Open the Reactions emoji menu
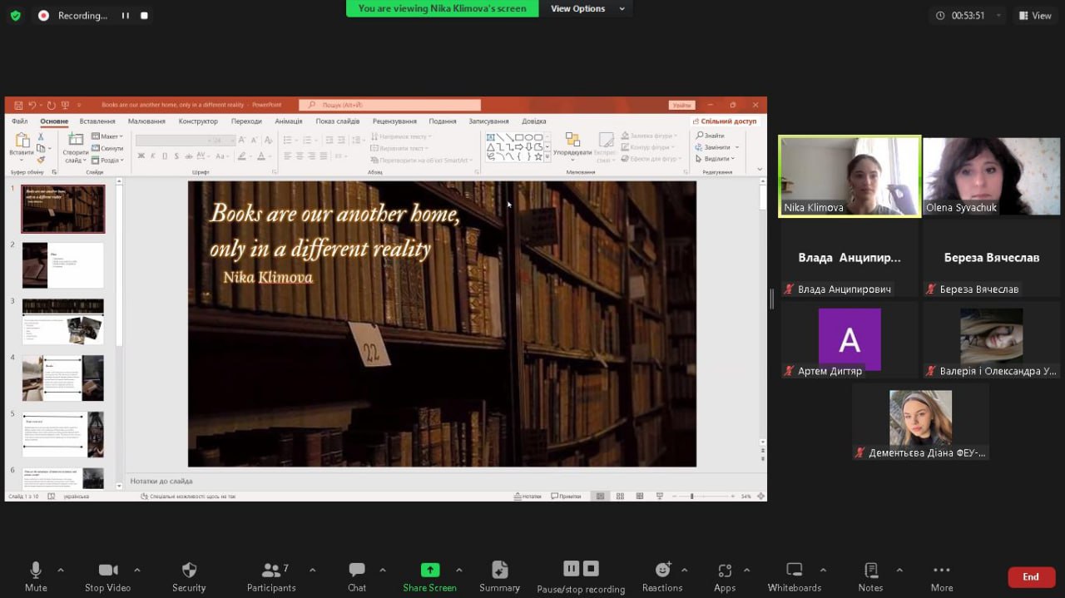 [662, 570]
